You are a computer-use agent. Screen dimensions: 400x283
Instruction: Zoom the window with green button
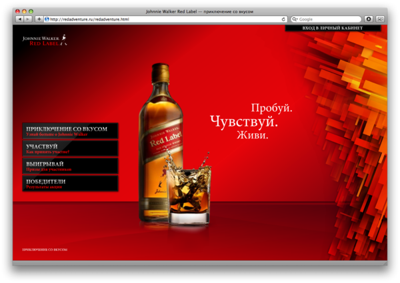31,11
